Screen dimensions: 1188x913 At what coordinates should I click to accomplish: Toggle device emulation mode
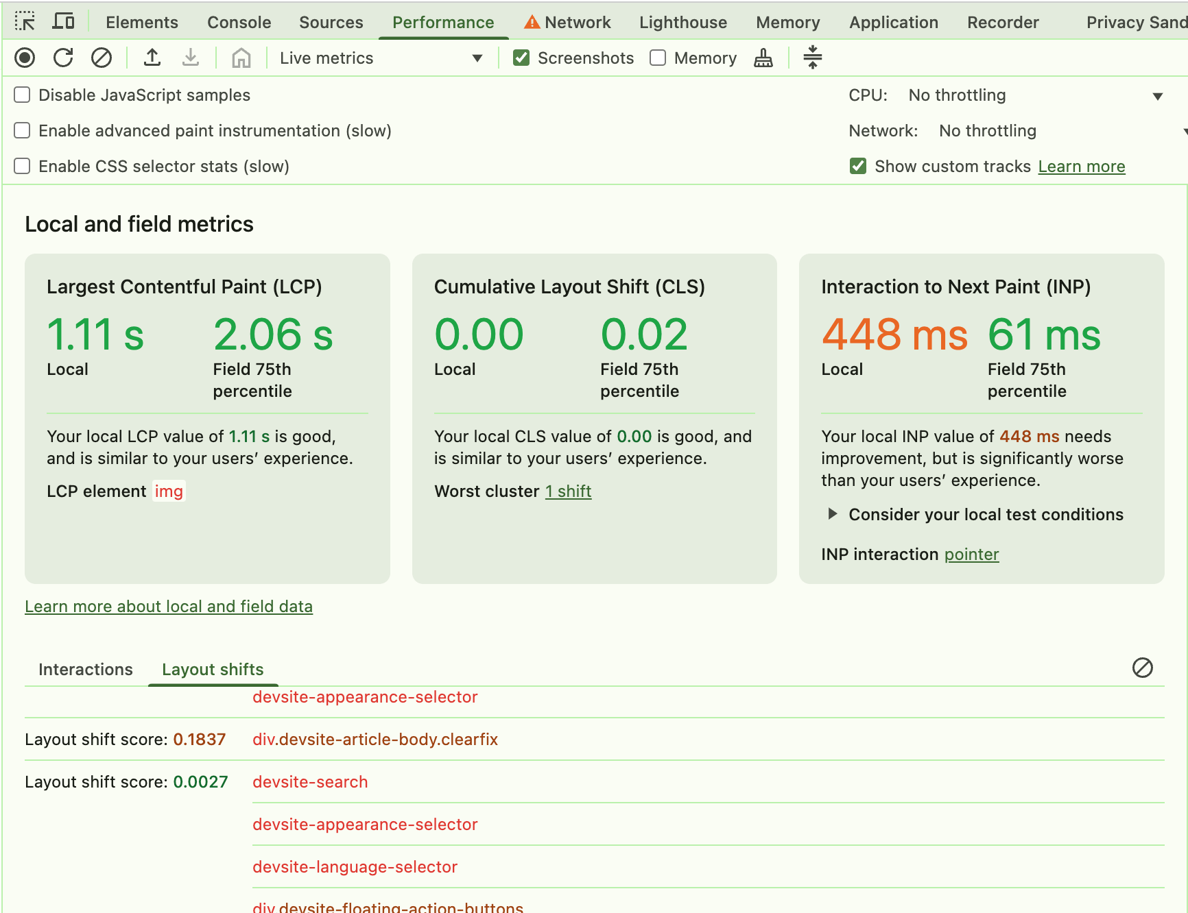(63, 21)
